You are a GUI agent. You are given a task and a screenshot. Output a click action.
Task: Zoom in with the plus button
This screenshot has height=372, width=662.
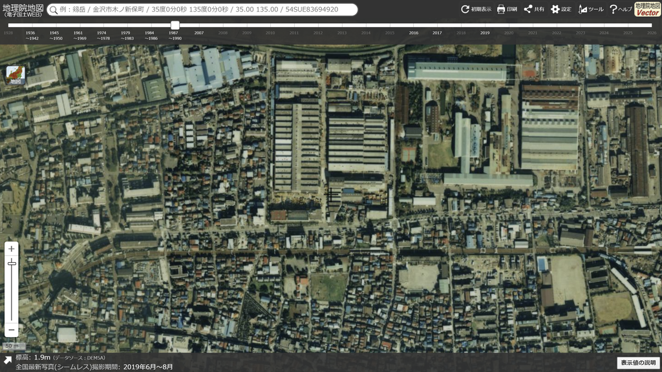tap(12, 249)
